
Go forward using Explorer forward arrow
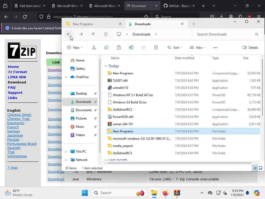(81, 34)
